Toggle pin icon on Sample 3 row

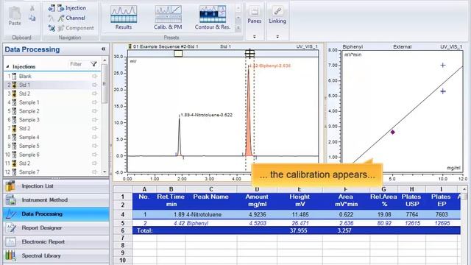pos(95,120)
